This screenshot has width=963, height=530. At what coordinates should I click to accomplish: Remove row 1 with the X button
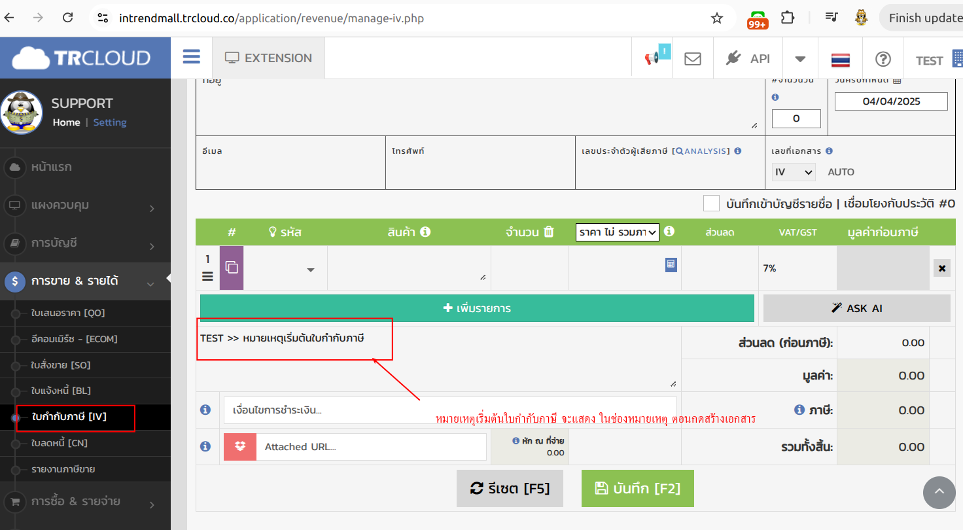(942, 268)
